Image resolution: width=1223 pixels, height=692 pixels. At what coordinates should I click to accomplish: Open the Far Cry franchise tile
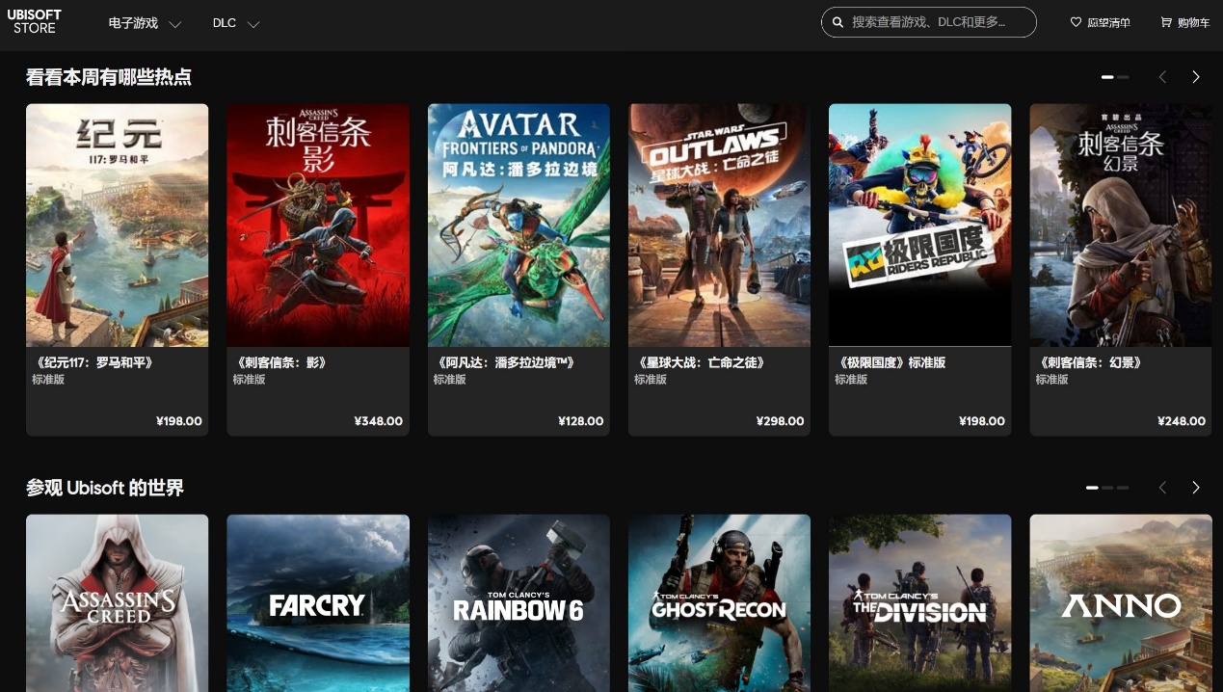tap(318, 603)
